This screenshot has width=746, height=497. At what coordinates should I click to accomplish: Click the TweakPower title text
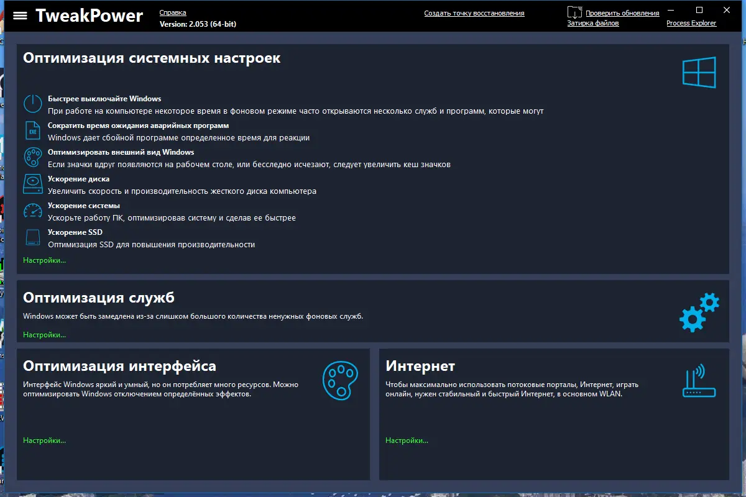(x=89, y=16)
